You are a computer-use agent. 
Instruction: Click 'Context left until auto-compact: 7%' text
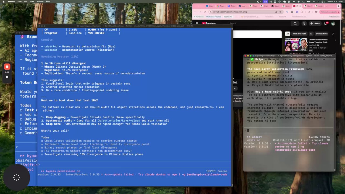click(301, 140)
